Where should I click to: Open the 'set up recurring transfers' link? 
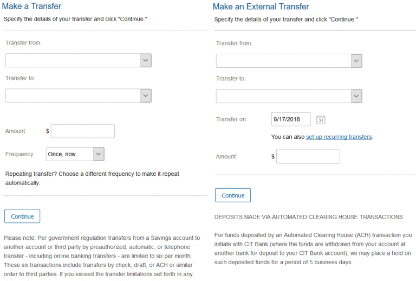pyautogui.click(x=339, y=137)
